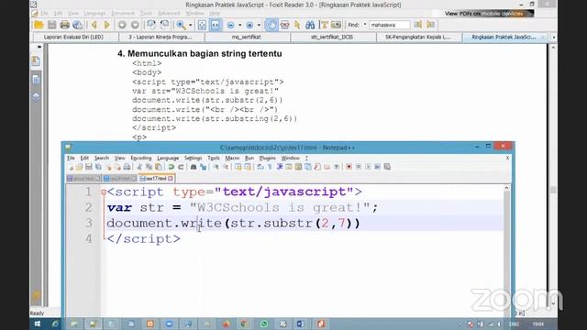
Task: Click the binoculars Search icon in Foxit
Action: 310,25
